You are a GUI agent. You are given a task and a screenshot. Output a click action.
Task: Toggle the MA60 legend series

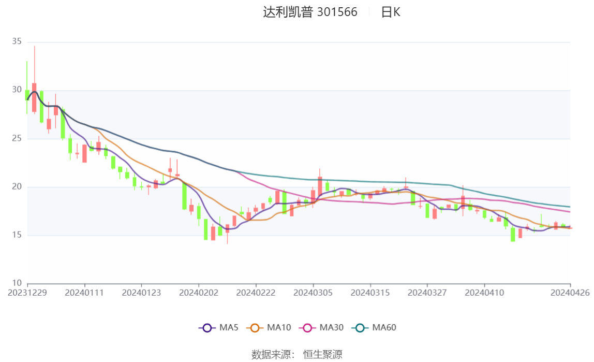374,327
